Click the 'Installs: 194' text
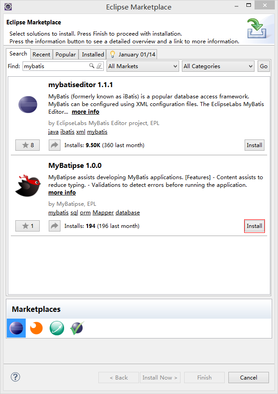Image resolution: width=278 pixels, height=394 pixels. click(x=80, y=226)
